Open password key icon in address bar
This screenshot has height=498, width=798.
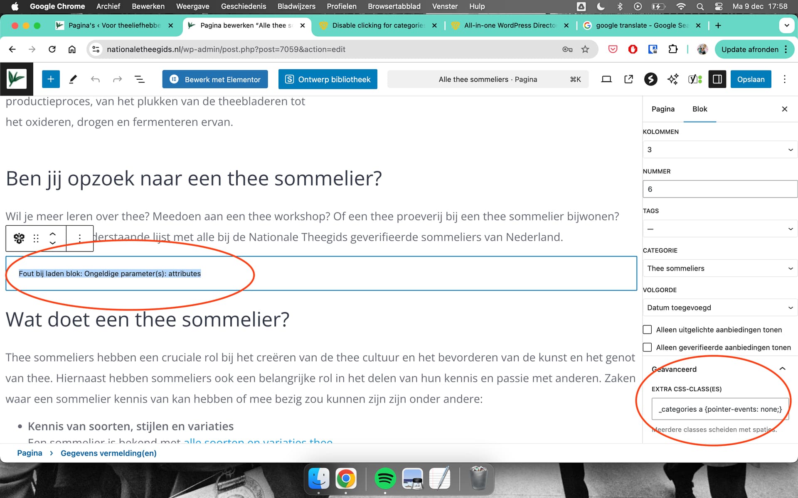pyautogui.click(x=567, y=49)
